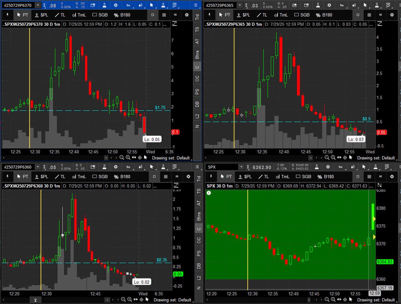Open the symbol dropdown for P6370 option
Image resolution: width=401 pixels, height=304 pixels.
click(38, 5)
